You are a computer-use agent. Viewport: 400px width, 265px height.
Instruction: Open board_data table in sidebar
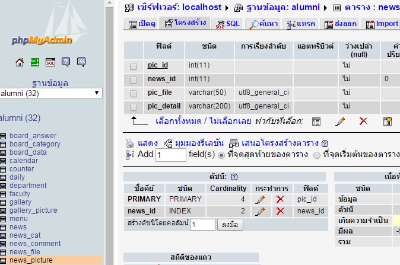[x=28, y=152]
